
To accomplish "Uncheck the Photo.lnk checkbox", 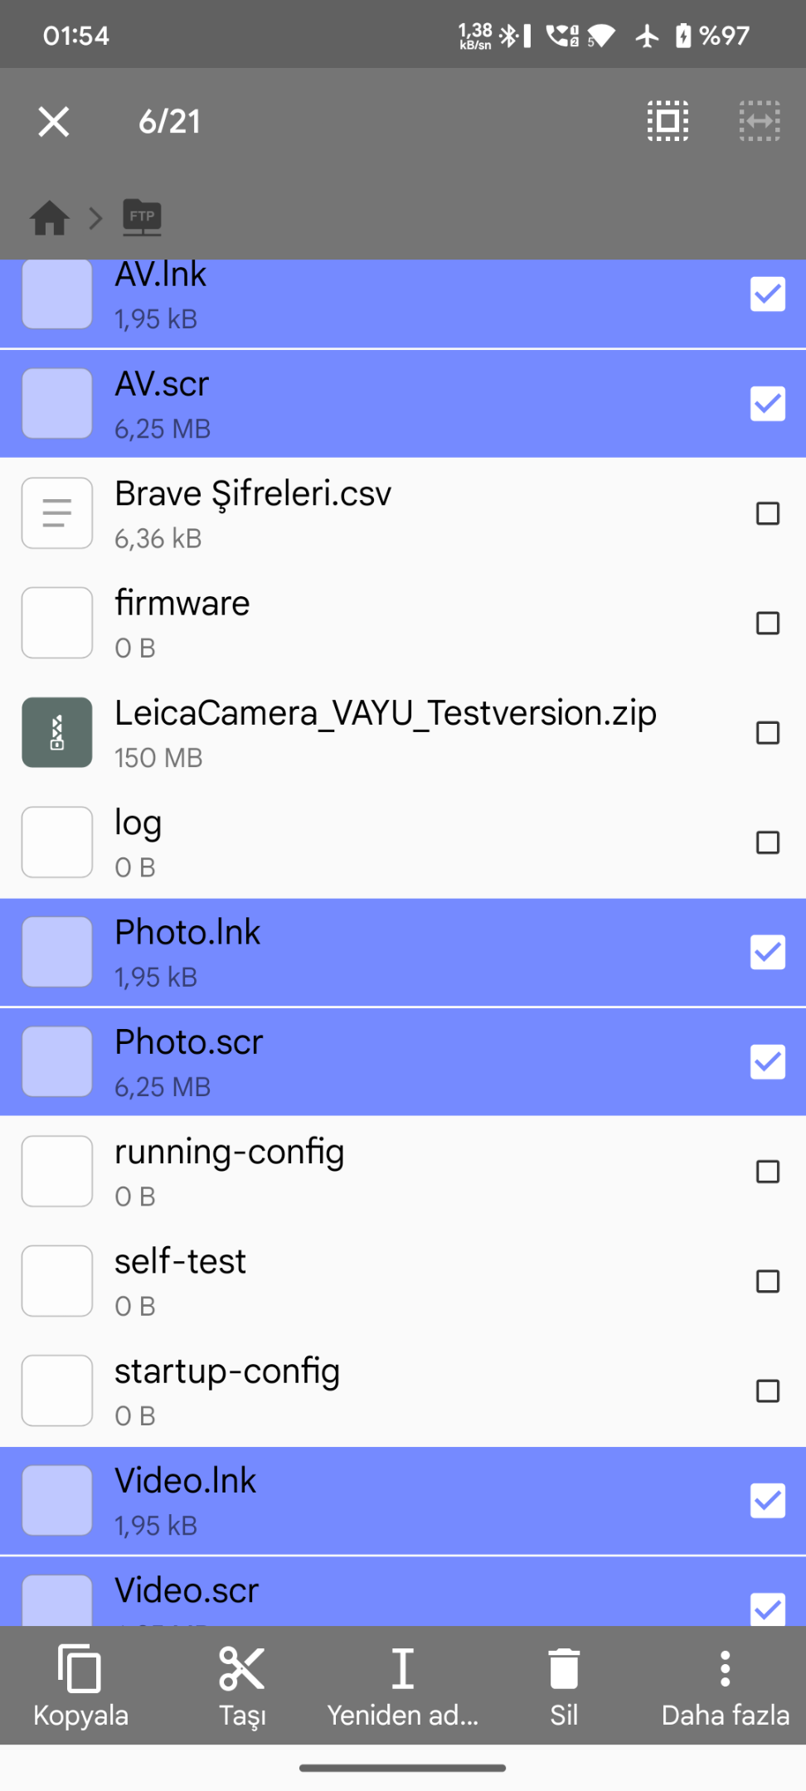I will [x=768, y=952].
